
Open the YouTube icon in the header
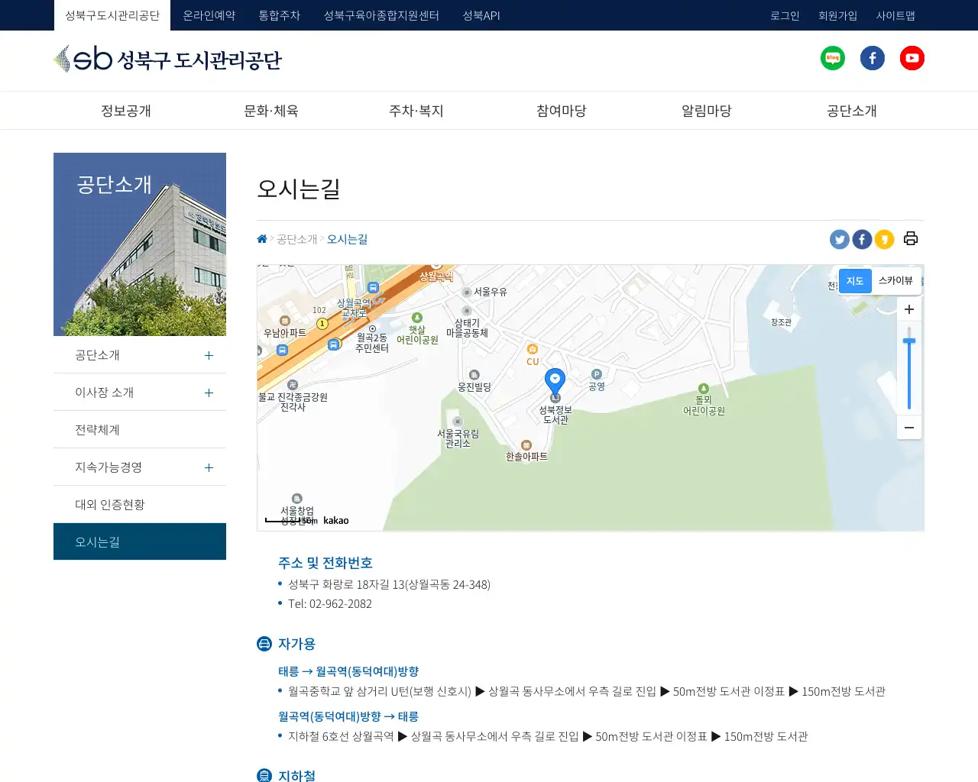point(912,58)
